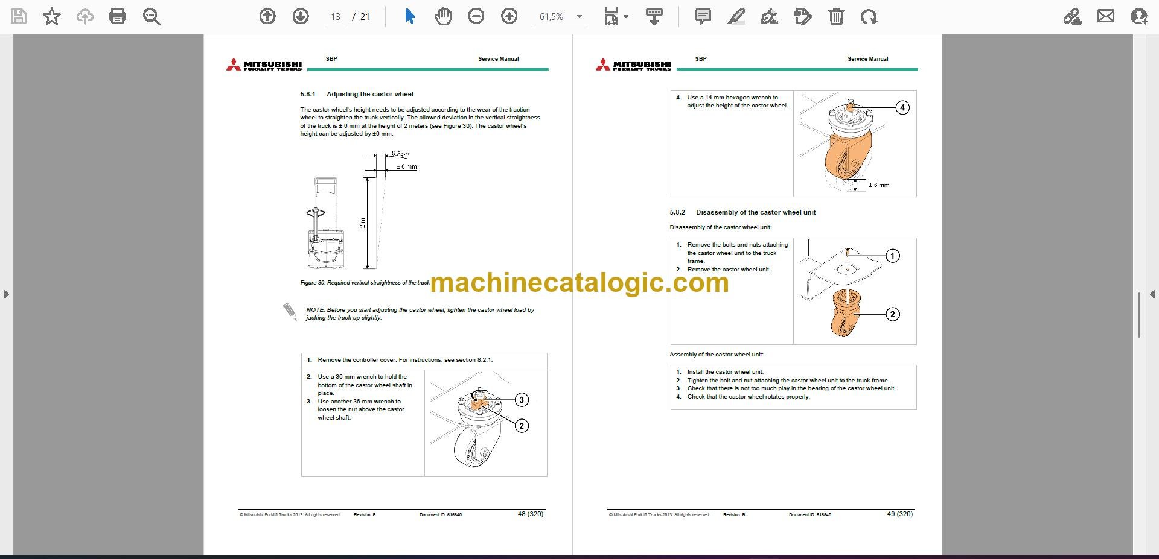Bookmark this document with the star icon
Image resolution: width=1159 pixels, height=559 pixels.
tap(52, 16)
